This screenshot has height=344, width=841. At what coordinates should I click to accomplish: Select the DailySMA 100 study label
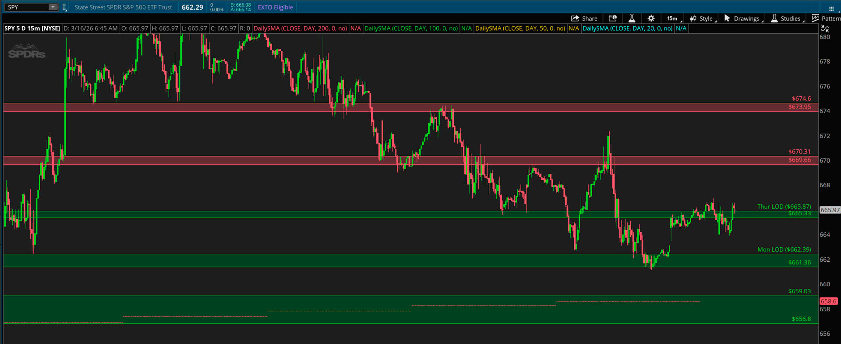tap(411, 28)
